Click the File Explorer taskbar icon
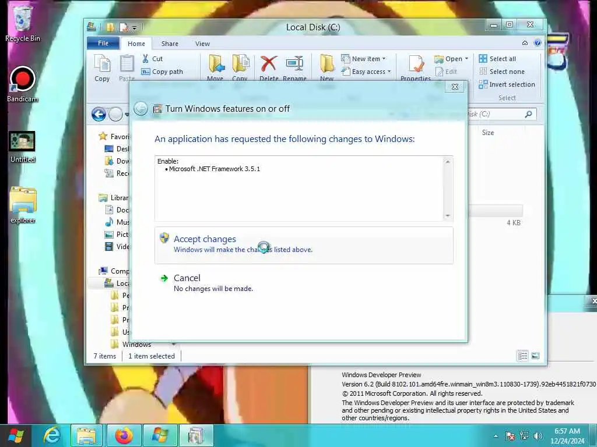 click(86, 435)
